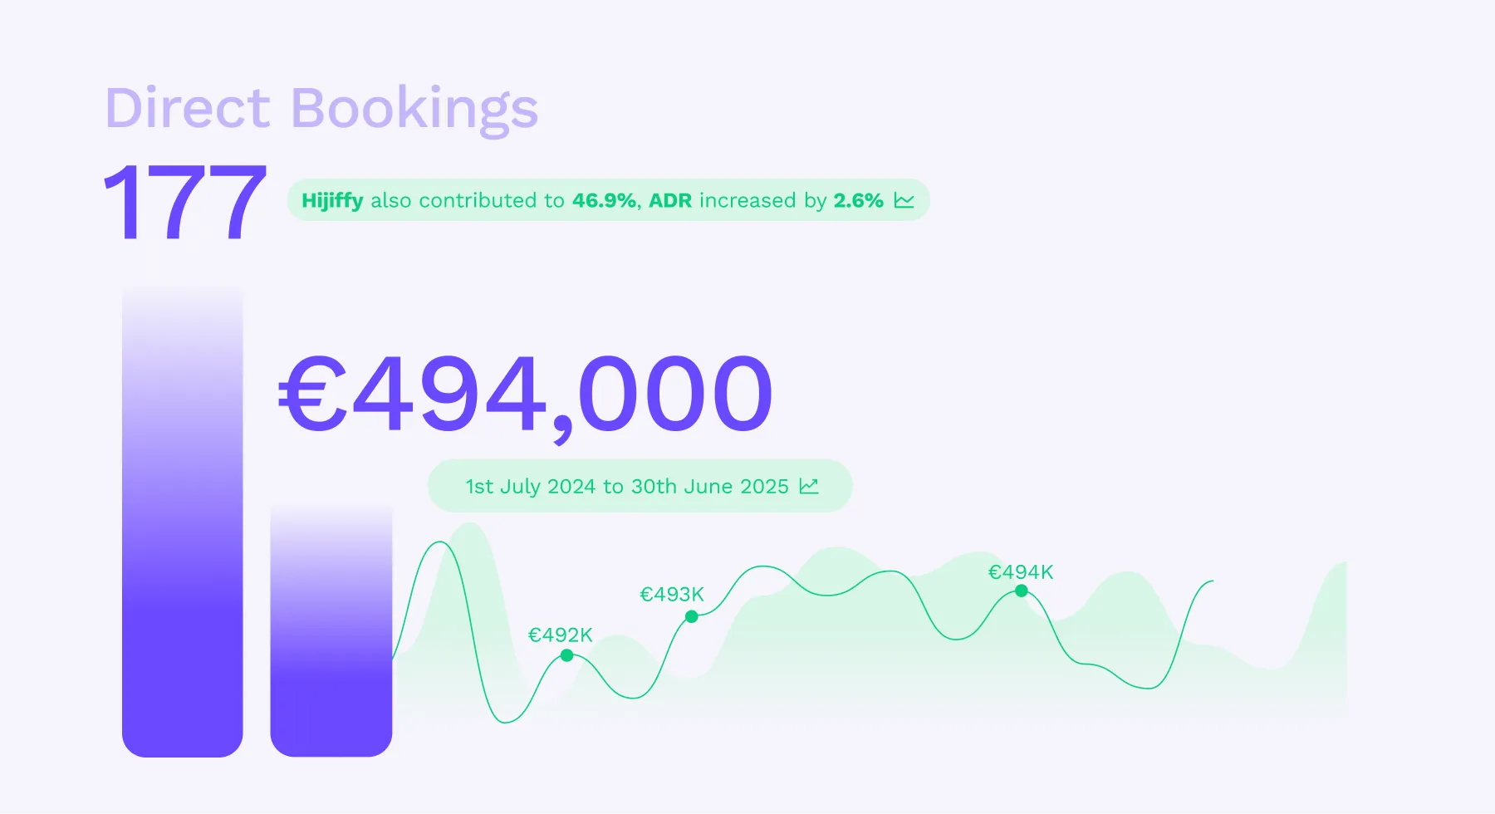Click the line chart icon after 2.6%
Viewport: 1495px width, 814px height.
(x=904, y=201)
